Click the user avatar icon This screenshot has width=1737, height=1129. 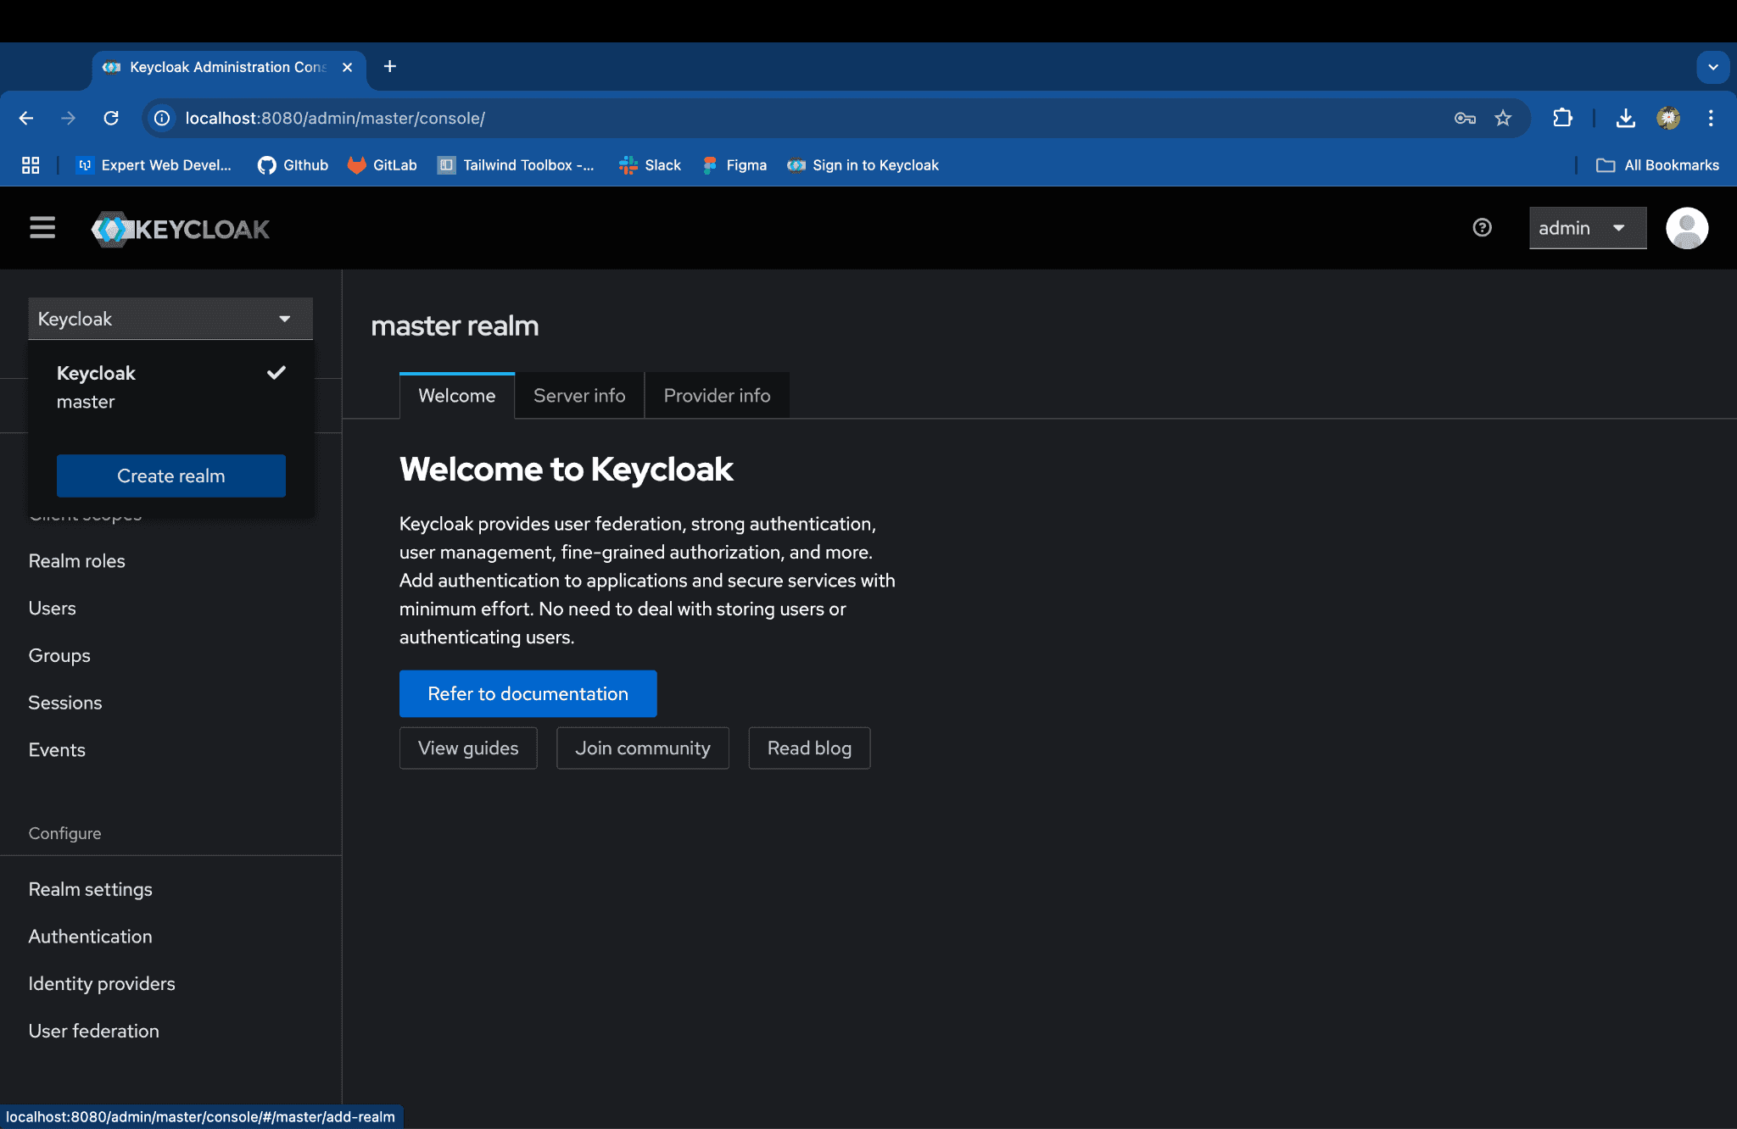1686,228
